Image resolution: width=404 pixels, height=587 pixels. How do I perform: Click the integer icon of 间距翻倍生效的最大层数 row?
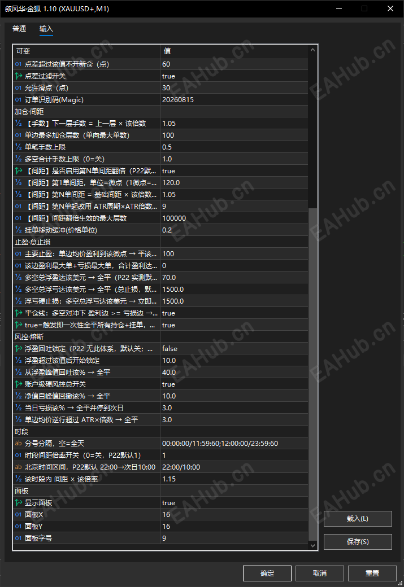pos(18,218)
